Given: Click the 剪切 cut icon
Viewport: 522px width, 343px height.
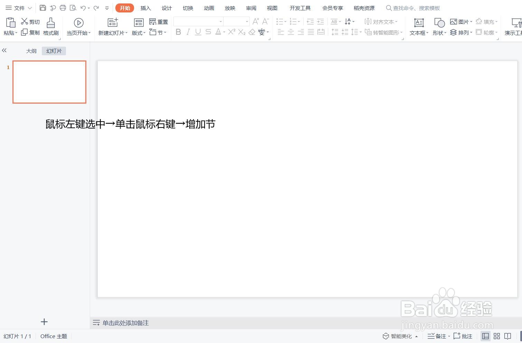Looking at the screenshot, I should coord(30,21).
